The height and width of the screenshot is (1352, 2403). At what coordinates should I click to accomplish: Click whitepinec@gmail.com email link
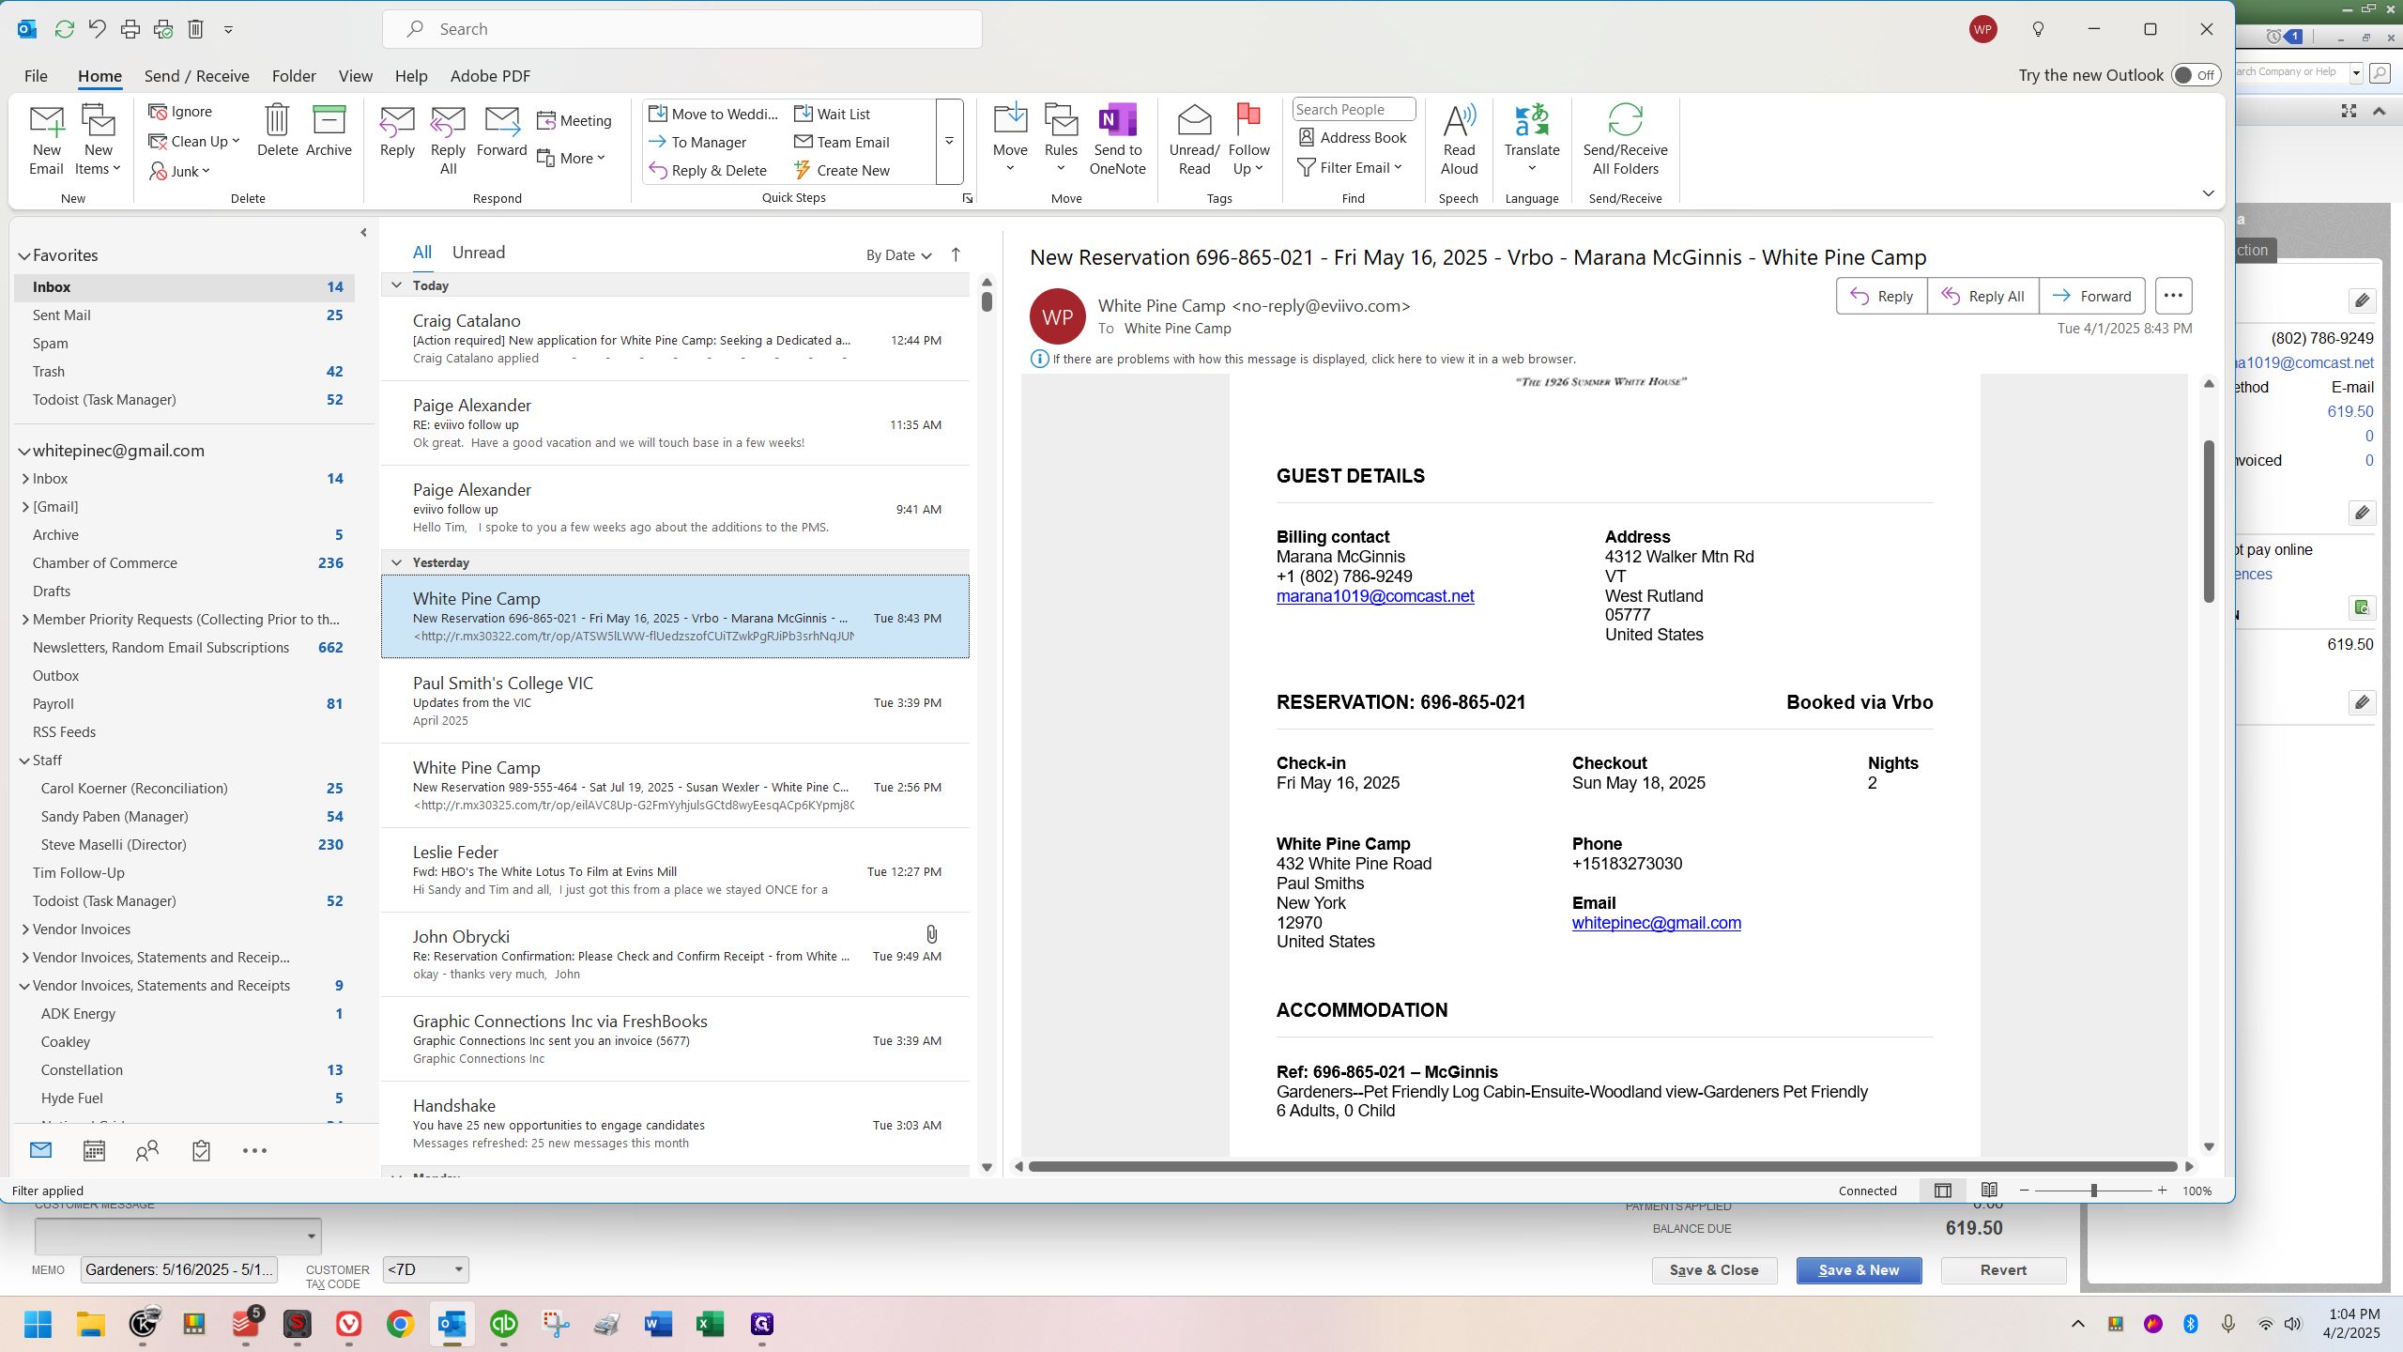coord(1656,923)
